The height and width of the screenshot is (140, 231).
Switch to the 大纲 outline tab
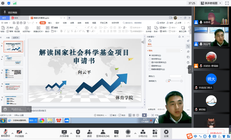pyautogui.click(x=8, y=38)
